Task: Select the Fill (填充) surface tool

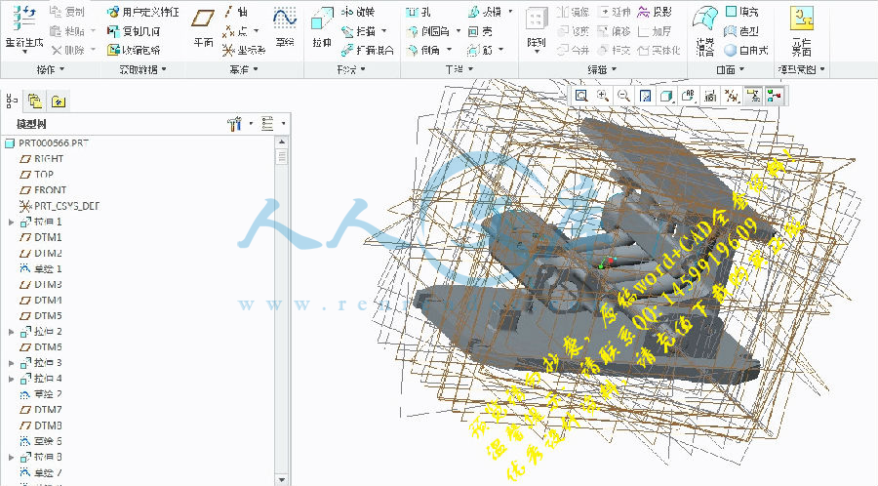Action: [x=741, y=12]
